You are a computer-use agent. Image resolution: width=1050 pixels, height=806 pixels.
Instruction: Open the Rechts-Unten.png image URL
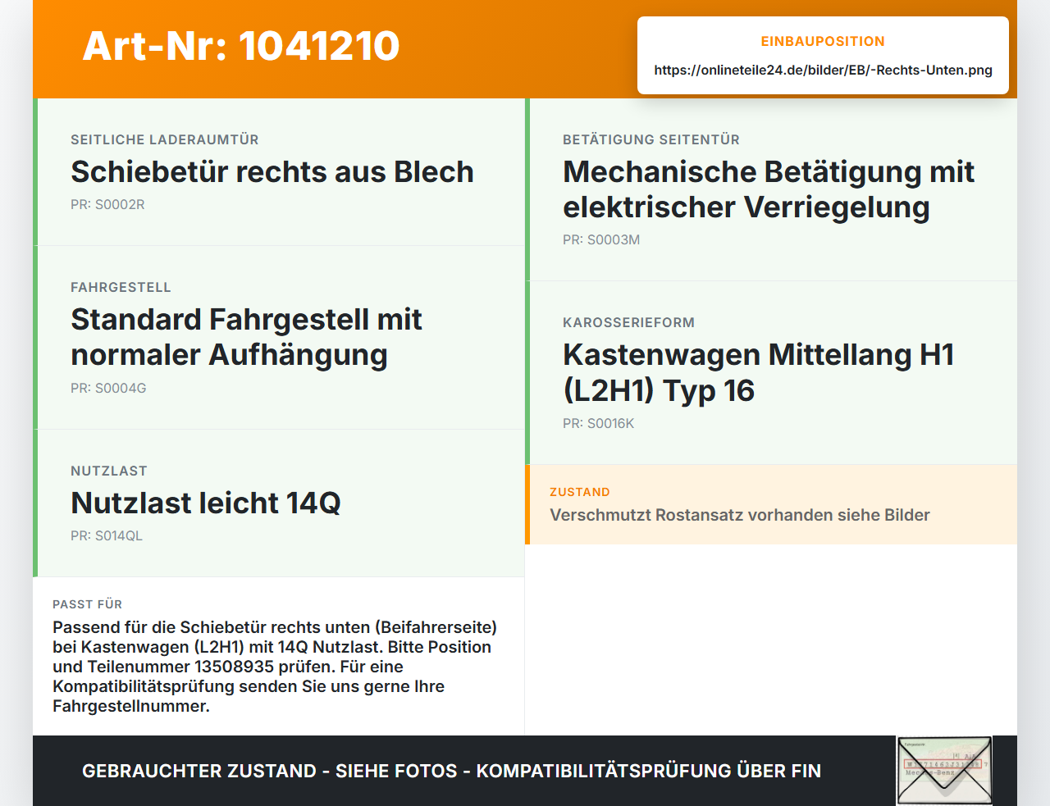(823, 70)
